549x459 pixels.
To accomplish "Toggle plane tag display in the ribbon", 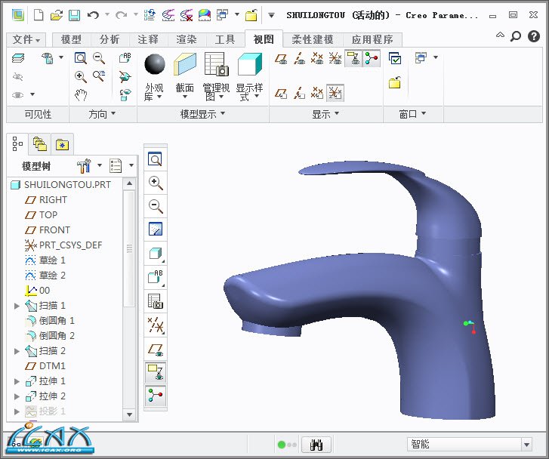I will [x=281, y=93].
